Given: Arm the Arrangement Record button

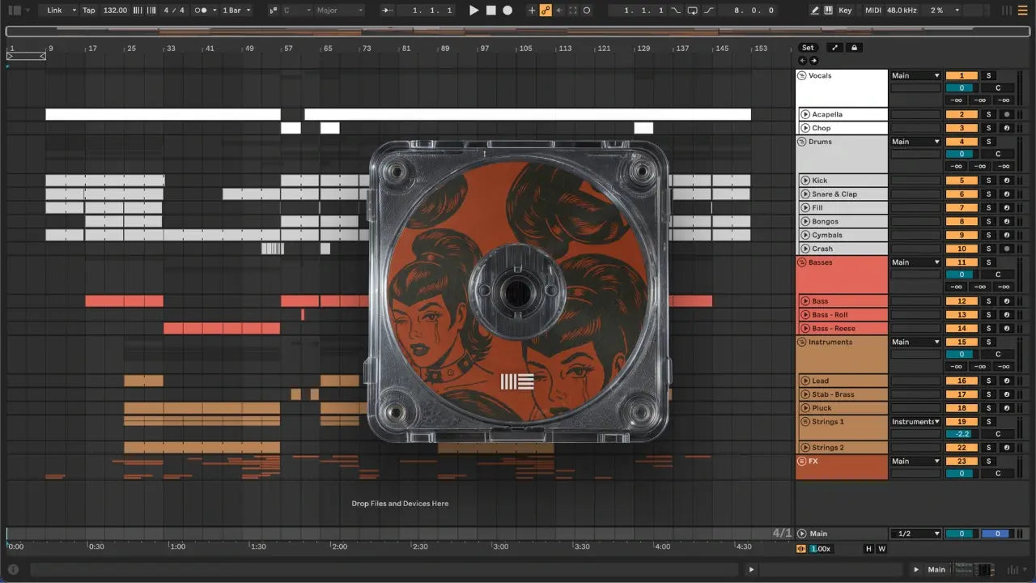Looking at the screenshot, I should point(507,11).
